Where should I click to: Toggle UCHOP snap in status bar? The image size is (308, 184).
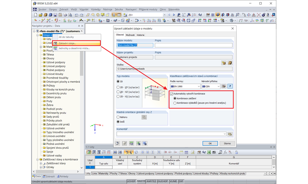tap(131, 181)
